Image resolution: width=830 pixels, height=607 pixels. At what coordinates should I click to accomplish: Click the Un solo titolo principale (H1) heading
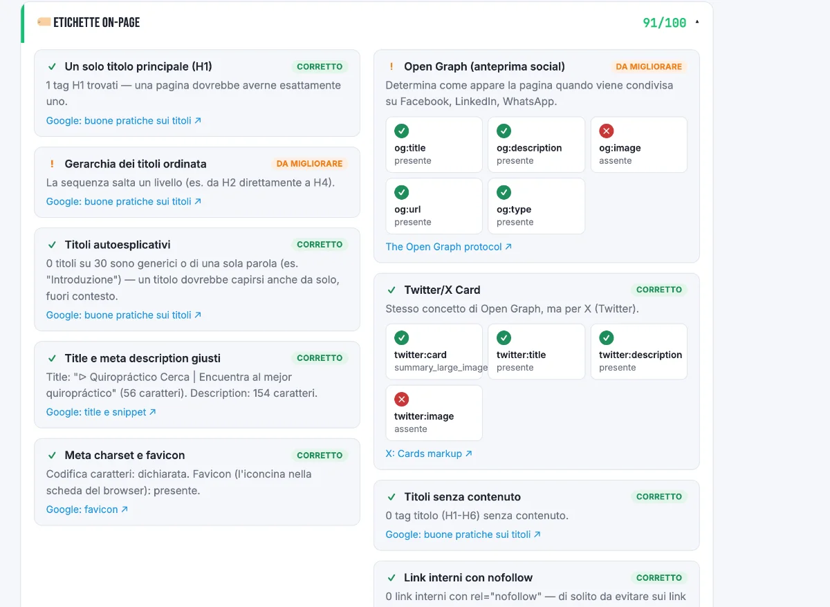point(138,67)
